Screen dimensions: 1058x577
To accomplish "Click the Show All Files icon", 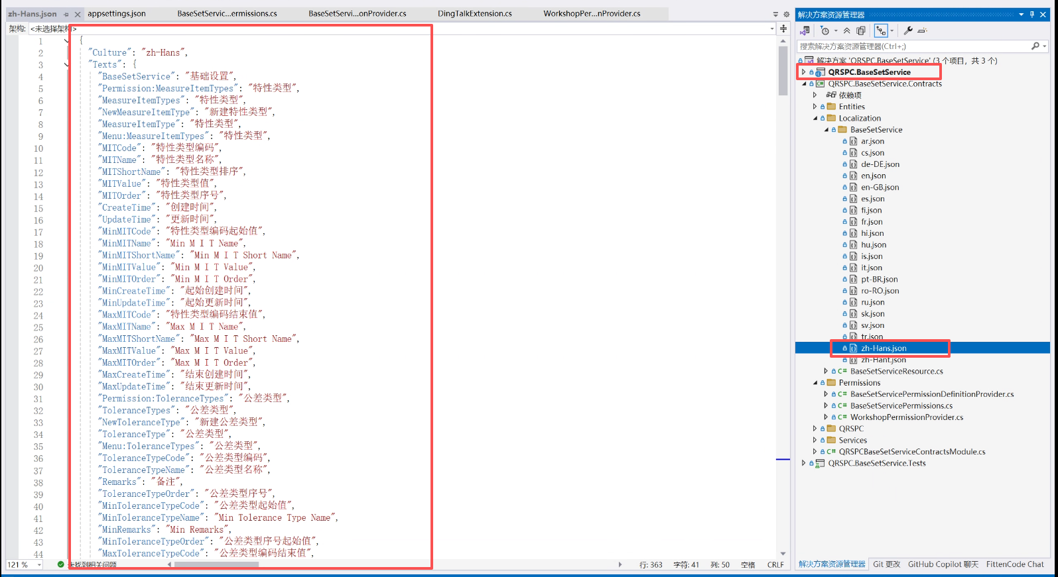I will pyautogui.click(x=861, y=30).
